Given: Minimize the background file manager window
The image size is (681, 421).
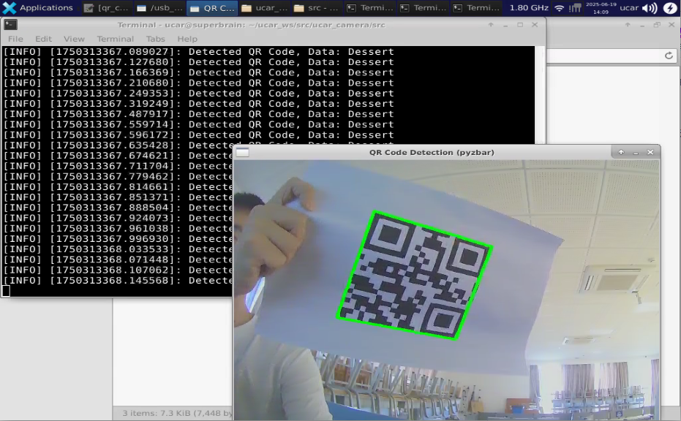Looking at the screenshot, I should 642,25.
